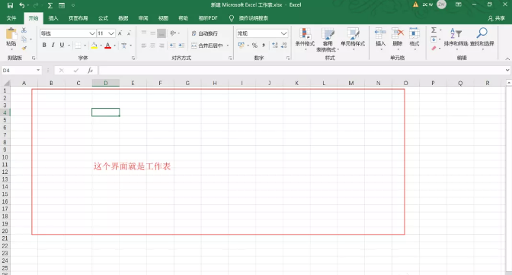The height and width of the screenshot is (275, 512).
Task: Open Fill down options
Action: pyautogui.click(x=434, y=40)
